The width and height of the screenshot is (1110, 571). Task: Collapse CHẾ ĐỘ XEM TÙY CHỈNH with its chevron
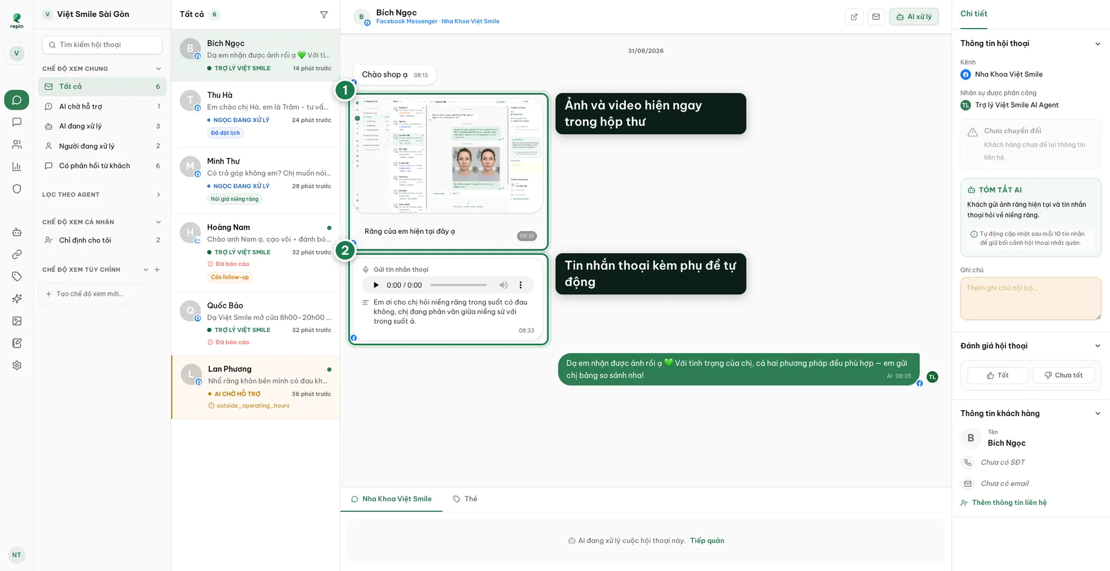[x=145, y=269]
